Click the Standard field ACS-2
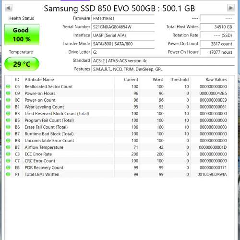The height and width of the screenshot is (240, 240). click(163, 60)
